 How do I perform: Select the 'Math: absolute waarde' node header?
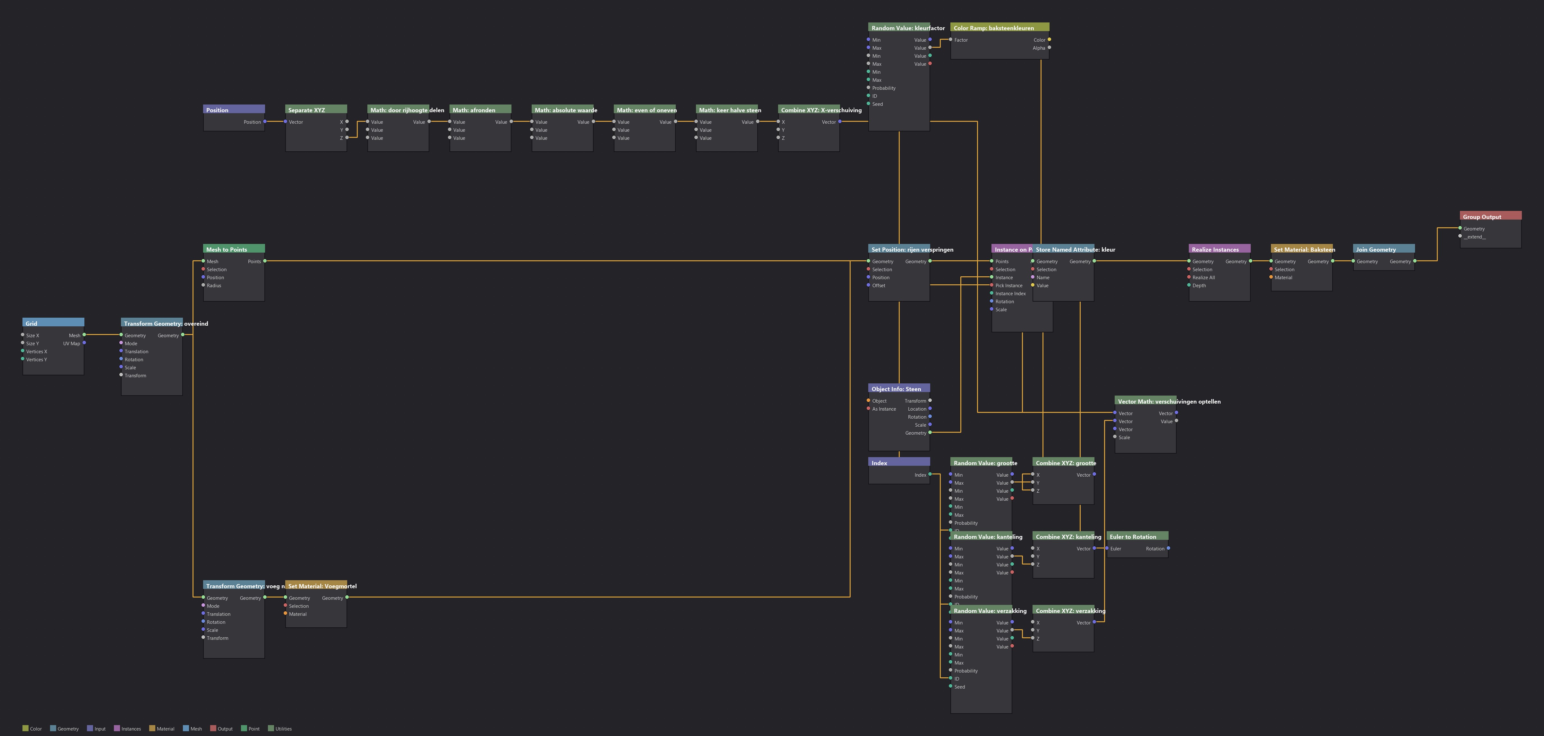pyautogui.click(x=562, y=110)
